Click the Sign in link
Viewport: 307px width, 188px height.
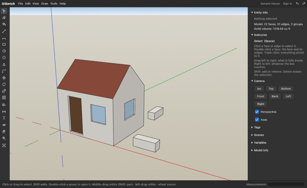(x=287, y=4)
